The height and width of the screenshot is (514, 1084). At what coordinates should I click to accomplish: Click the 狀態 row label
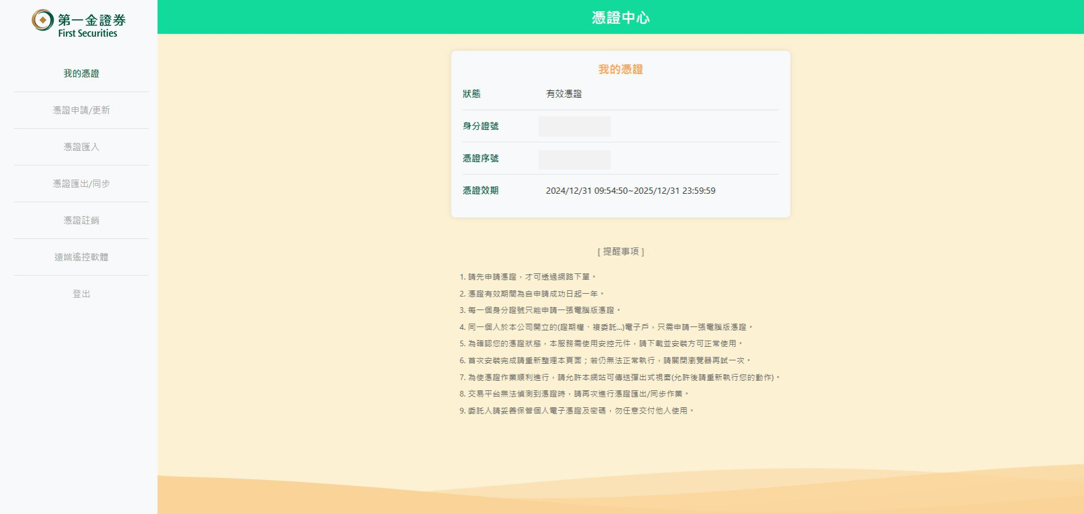tap(471, 94)
